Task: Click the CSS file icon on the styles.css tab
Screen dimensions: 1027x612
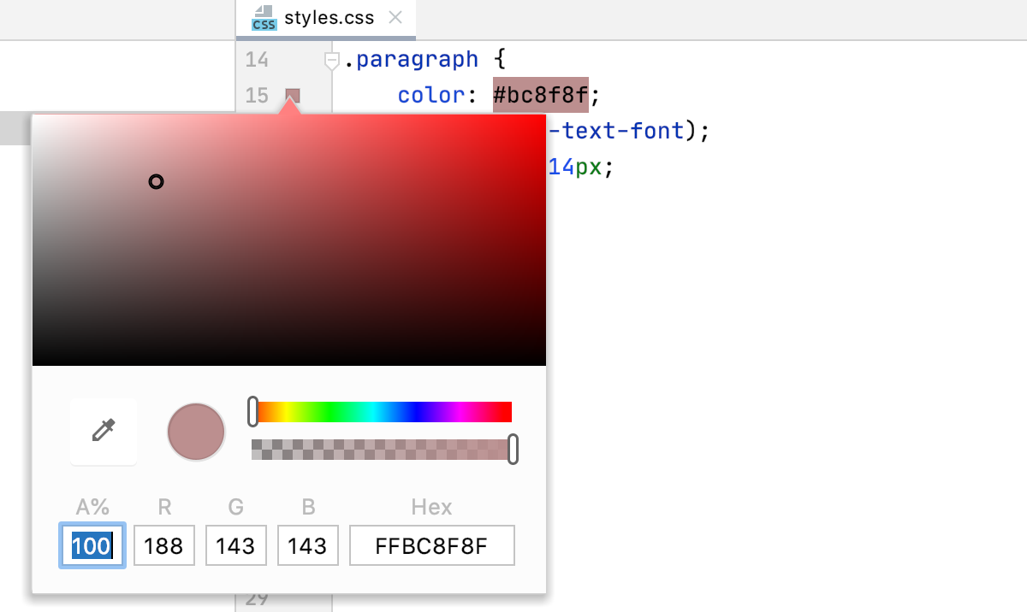Action: pos(264,17)
